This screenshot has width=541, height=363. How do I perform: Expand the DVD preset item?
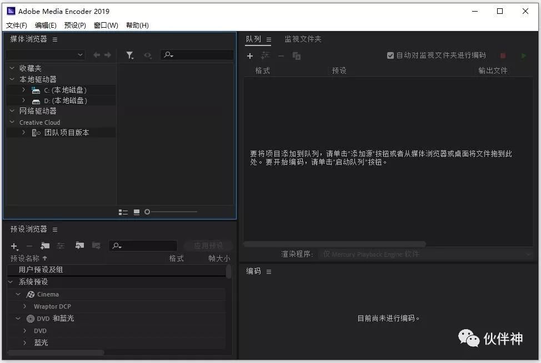(25, 331)
